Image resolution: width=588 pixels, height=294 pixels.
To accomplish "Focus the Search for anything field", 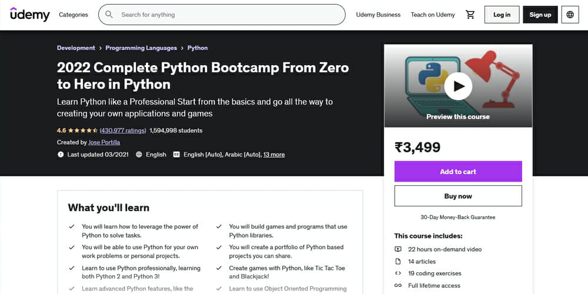I will (222, 15).
